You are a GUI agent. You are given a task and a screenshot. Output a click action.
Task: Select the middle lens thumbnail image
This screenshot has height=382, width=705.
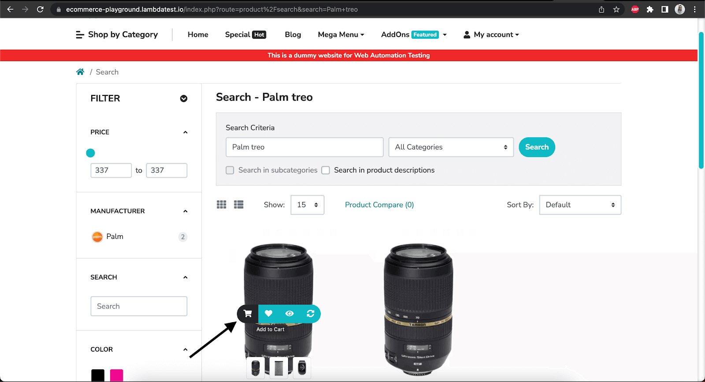tap(278, 367)
